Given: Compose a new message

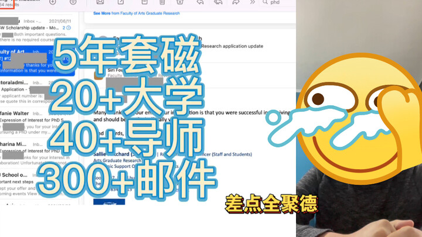Looking at the screenshot, I should pyautogui.click(x=121, y=4).
